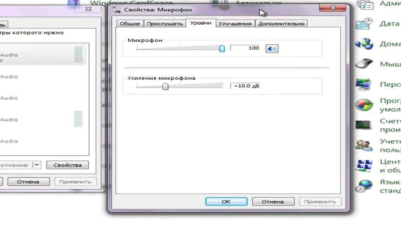
Task: Open the Performance counters icon
Action: (x=364, y=125)
